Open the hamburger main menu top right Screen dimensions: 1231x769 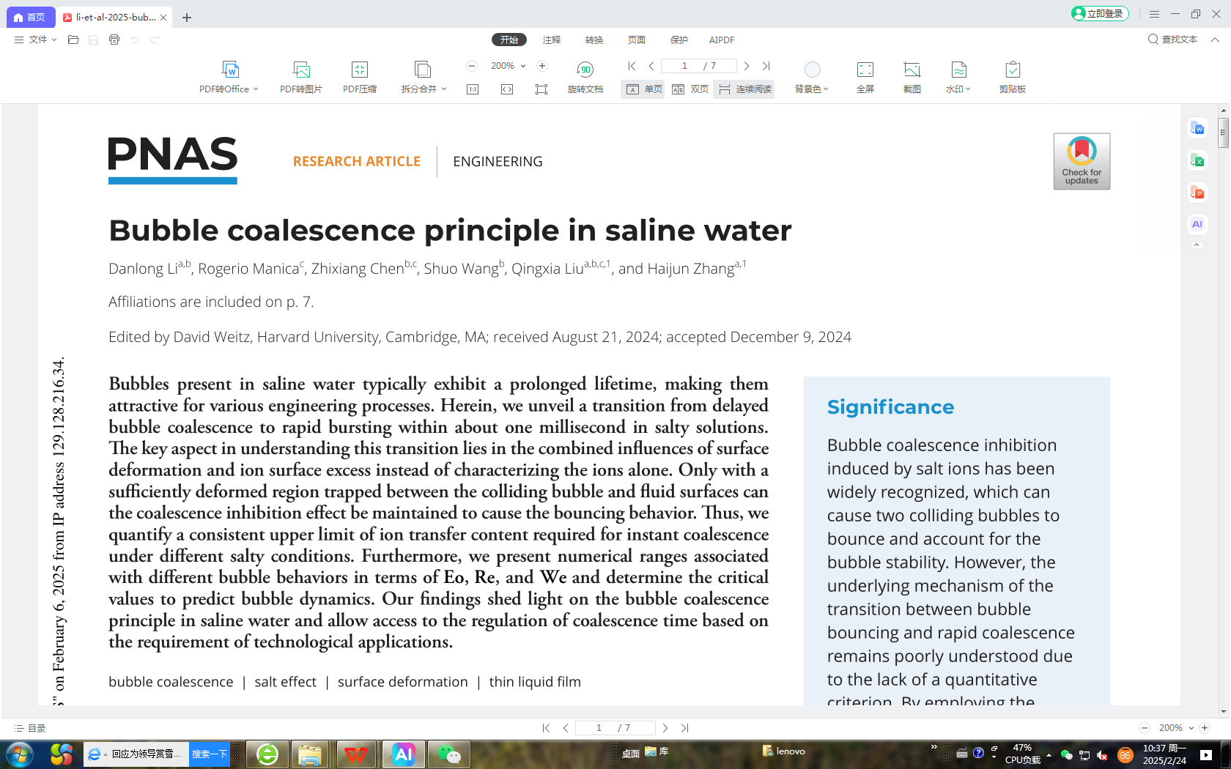pyautogui.click(x=1154, y=14)
